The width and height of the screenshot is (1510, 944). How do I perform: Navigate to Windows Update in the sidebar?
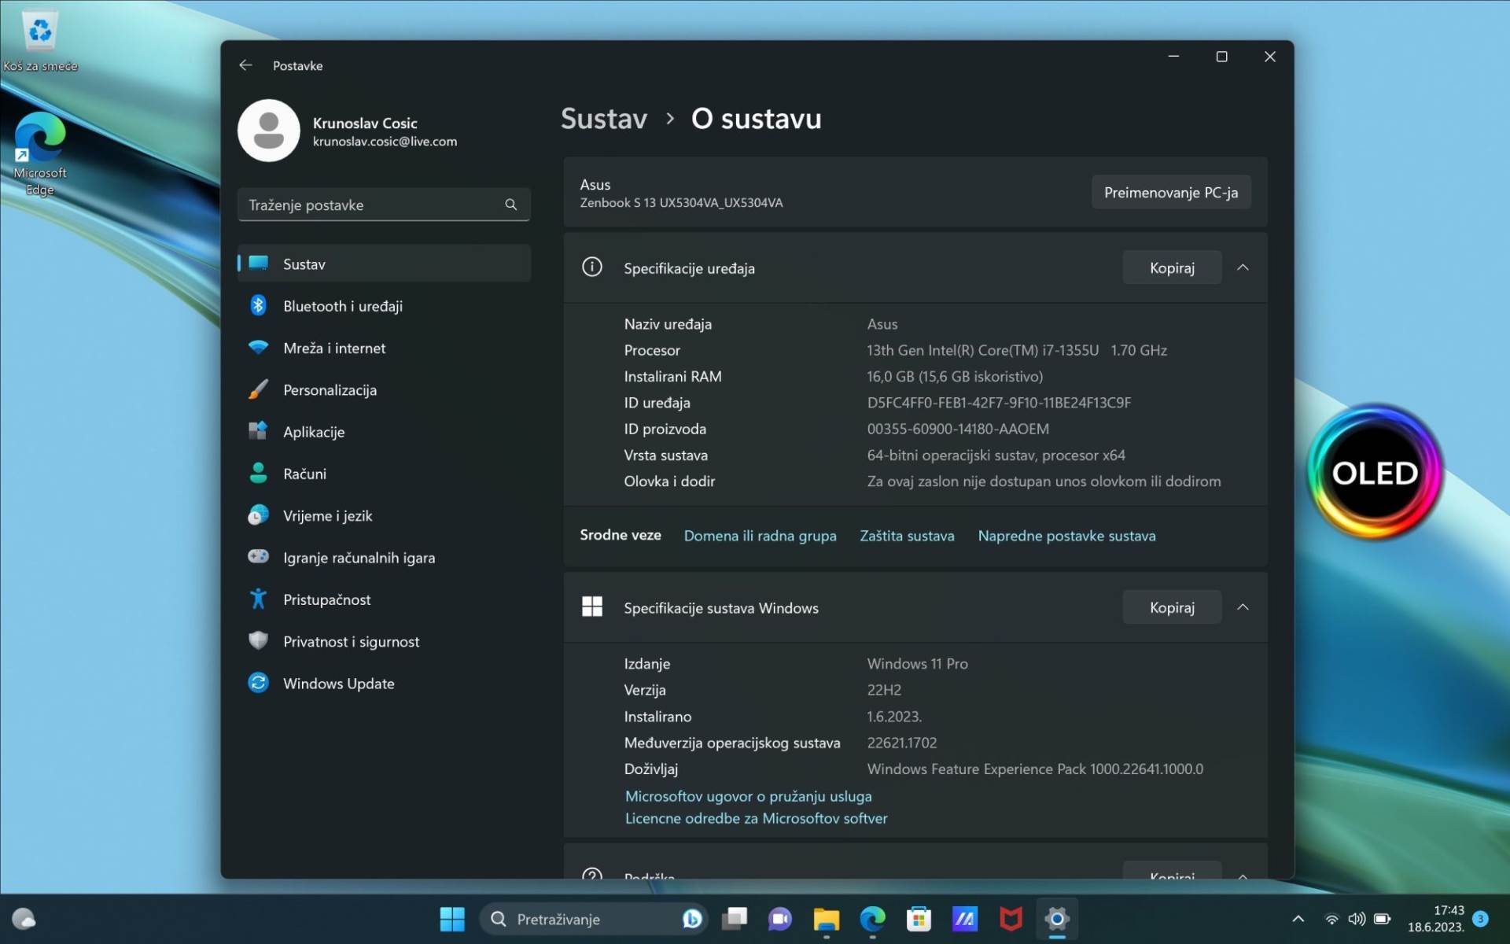338,683
